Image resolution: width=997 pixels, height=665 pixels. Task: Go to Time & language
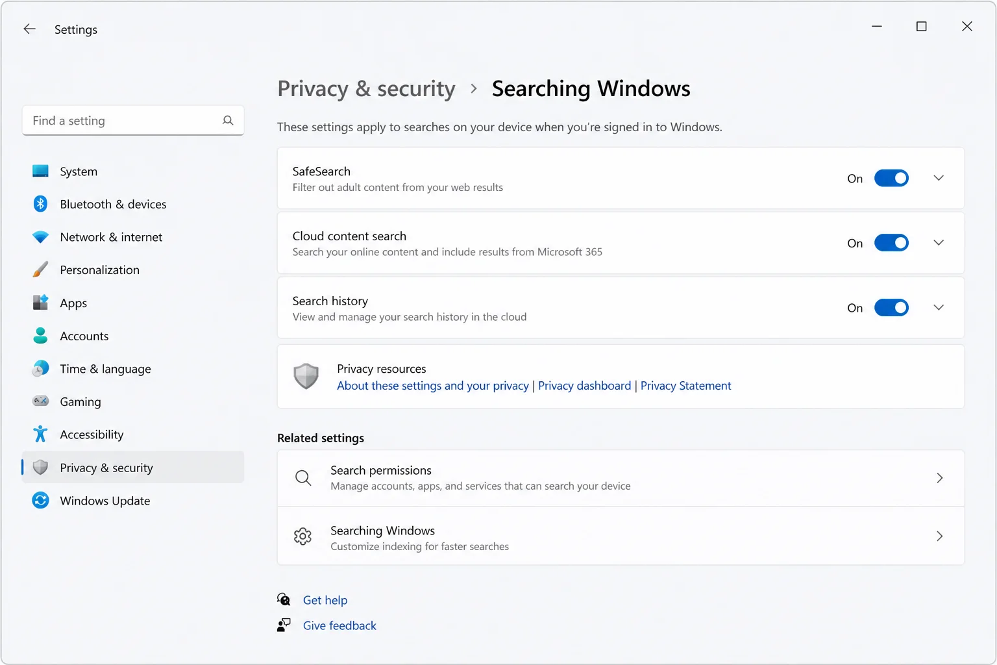[133, 369]
